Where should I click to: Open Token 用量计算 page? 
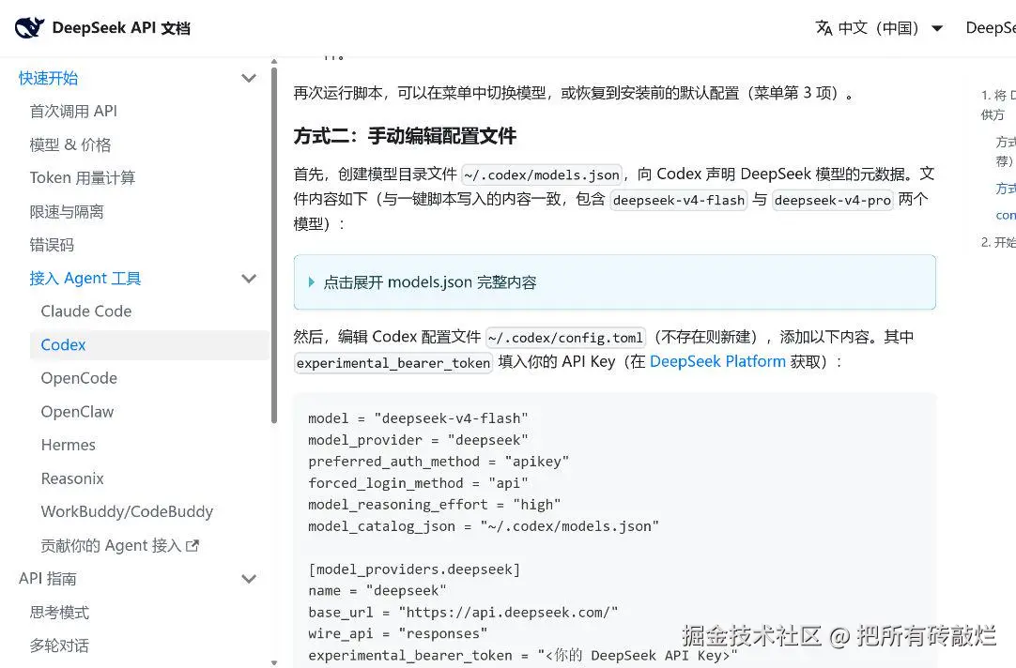coord(83,178)
